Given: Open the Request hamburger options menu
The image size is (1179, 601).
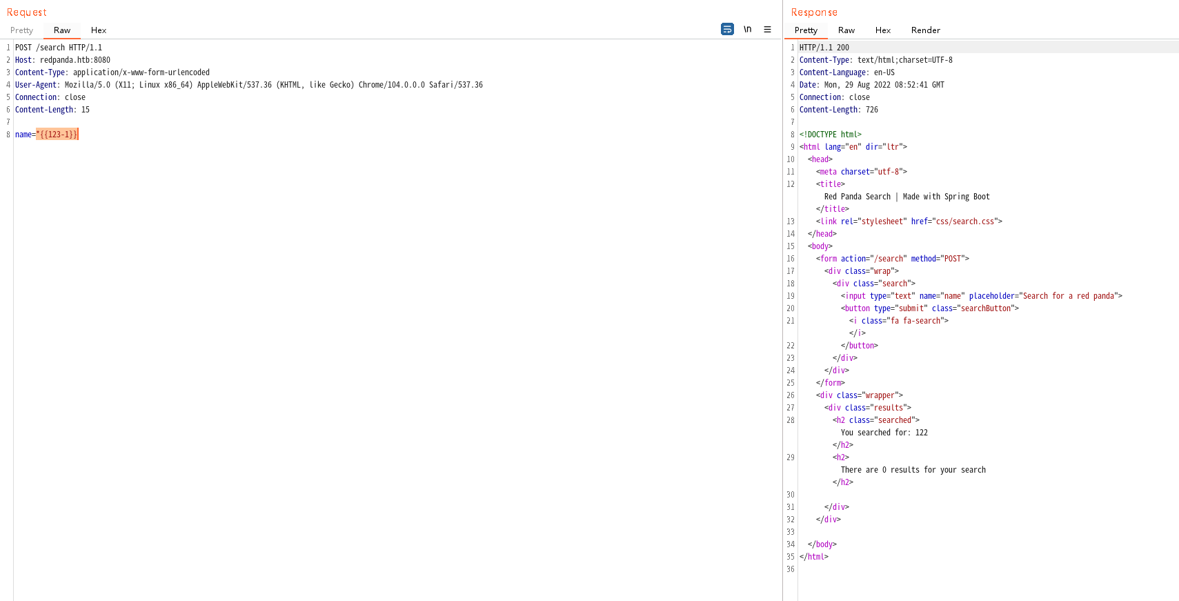Looking at the screenshot, I should (x=767, y=29).
